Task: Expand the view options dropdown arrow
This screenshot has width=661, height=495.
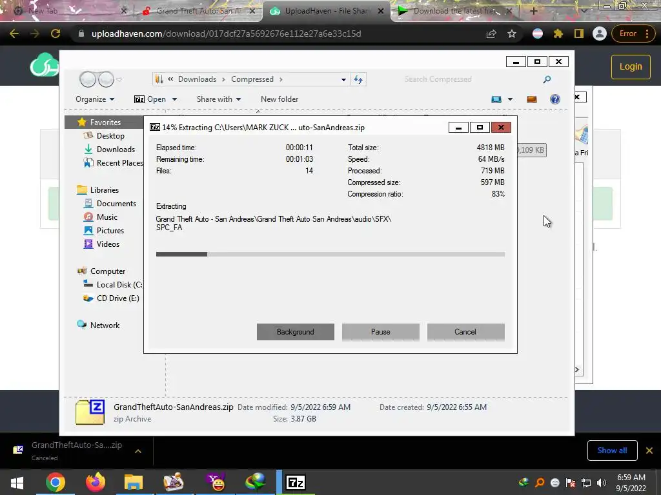Action: click(x=510, y=100)
